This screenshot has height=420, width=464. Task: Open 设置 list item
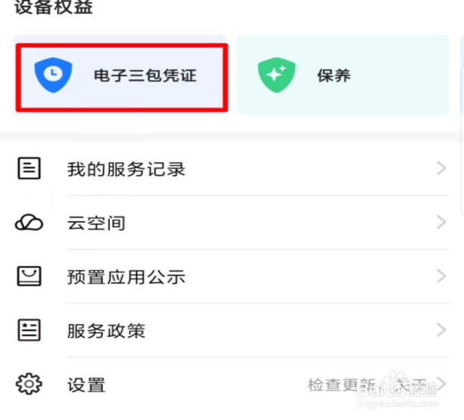232,384
